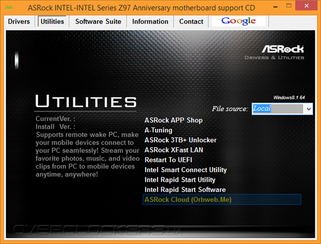The height and width of the screenshot is (244, 321).
Task: Select the Utilities tab
Action: pos(52,22)
